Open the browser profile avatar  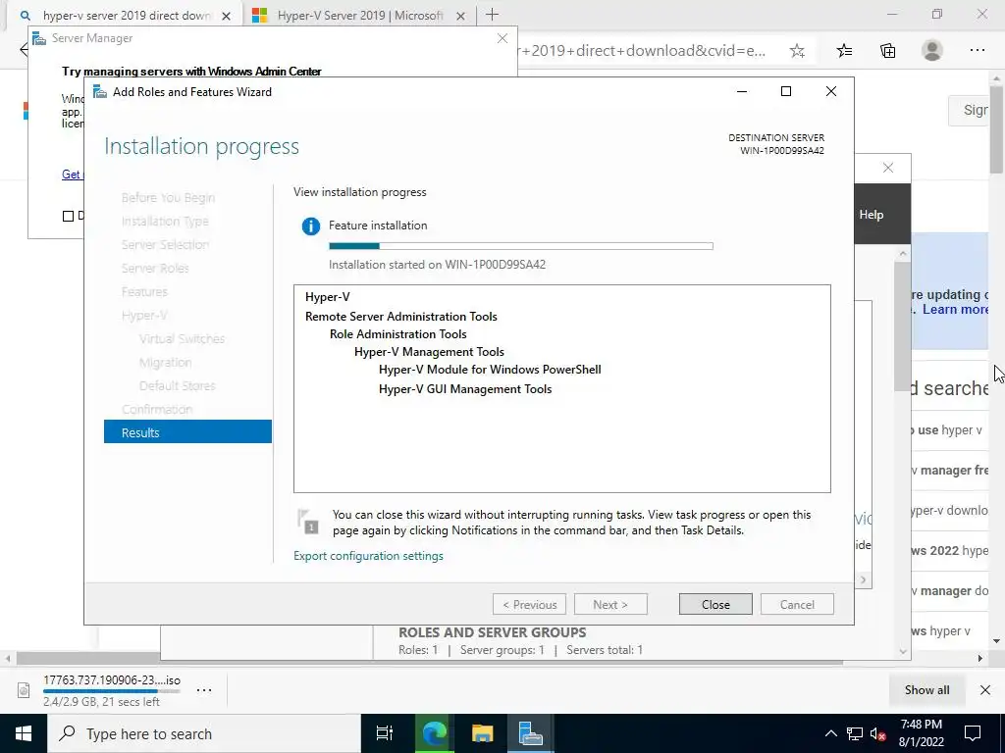tap(932, 50)
